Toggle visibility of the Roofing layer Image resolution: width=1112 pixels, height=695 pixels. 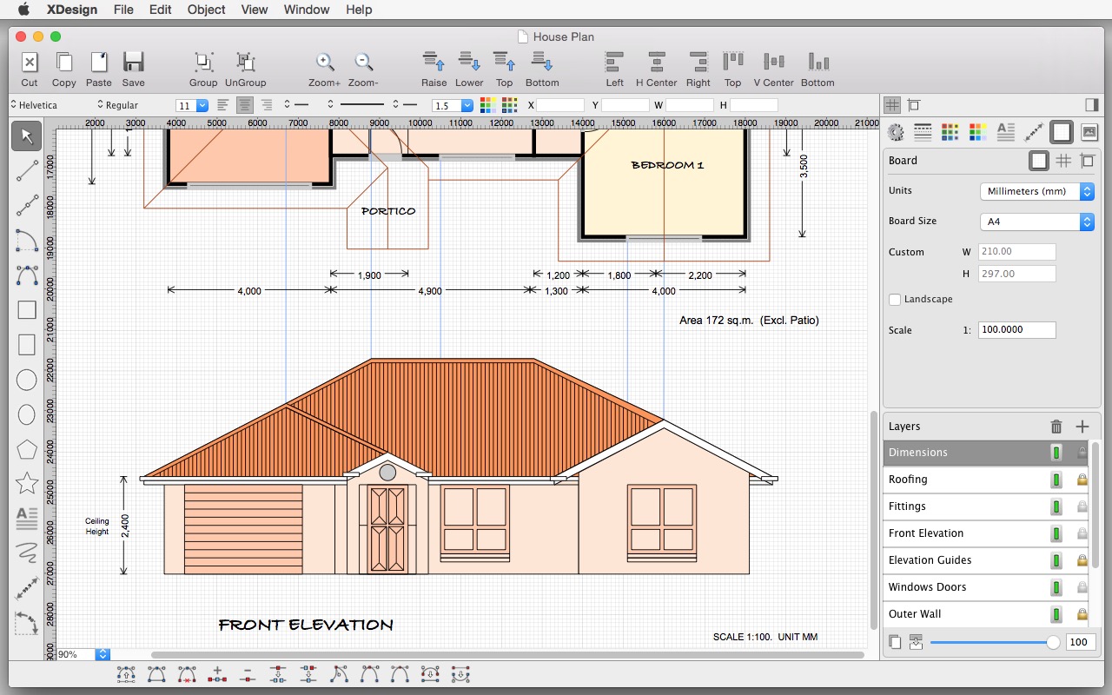click(x=1056, y=480)
